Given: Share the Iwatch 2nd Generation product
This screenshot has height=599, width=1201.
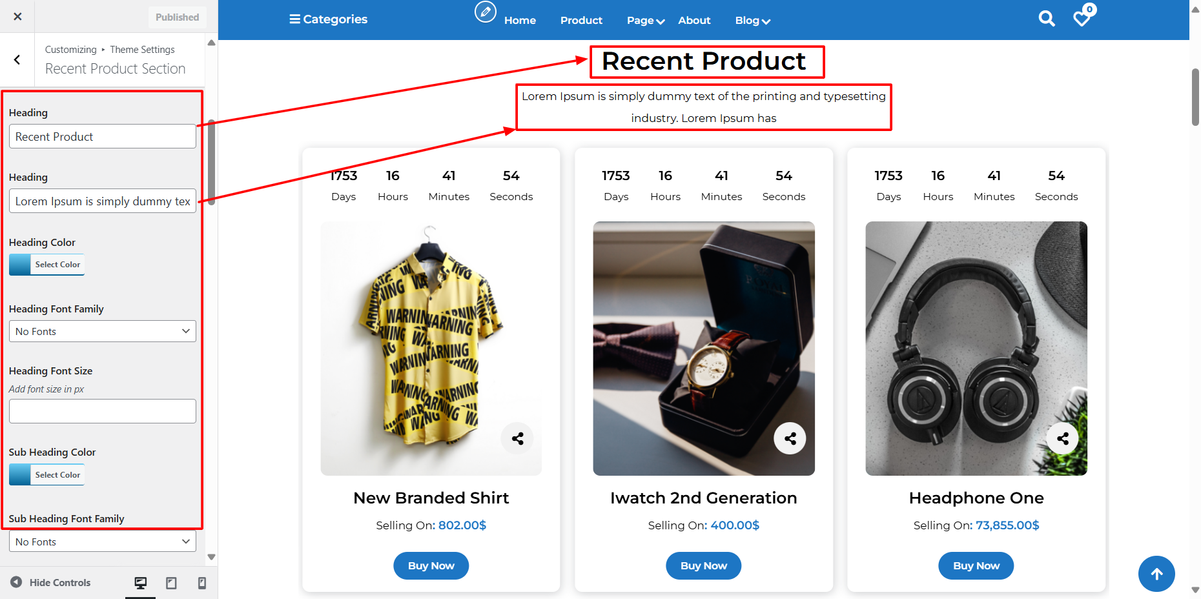Looking at the screenshot, I should tap(790, 439).
